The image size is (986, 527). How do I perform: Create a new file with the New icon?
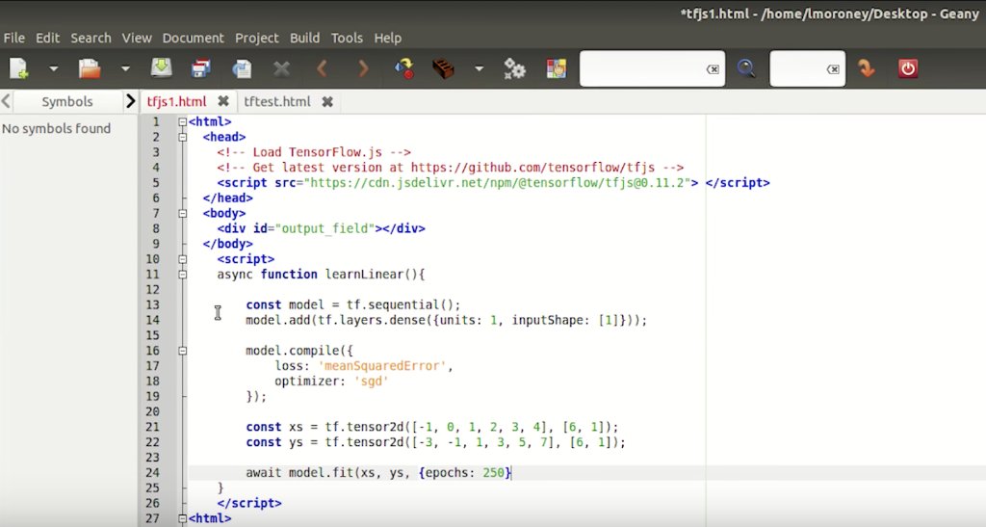[x=19, y=67]
